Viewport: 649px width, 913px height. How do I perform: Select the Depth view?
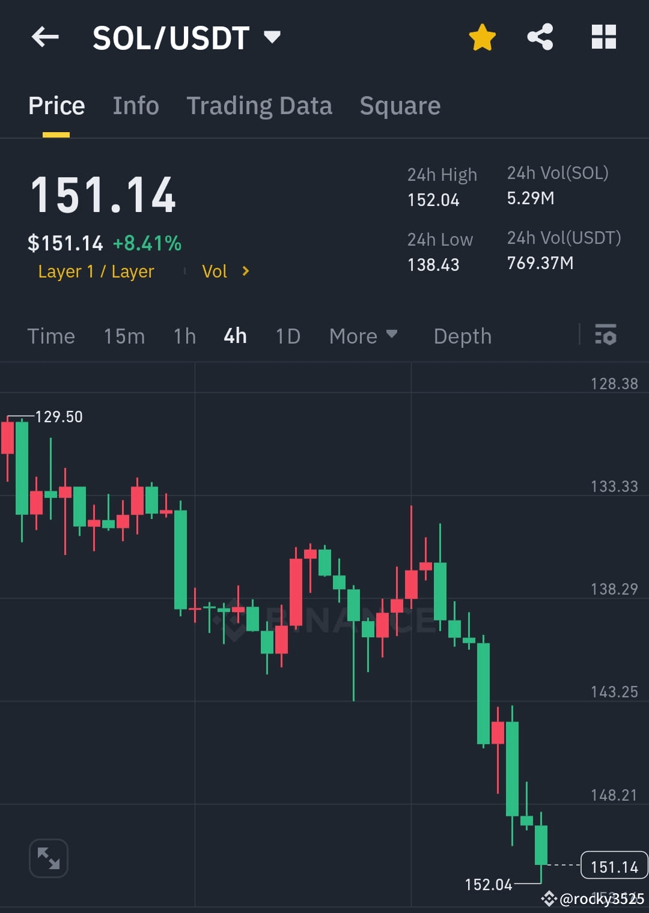(x=462, y=336)
